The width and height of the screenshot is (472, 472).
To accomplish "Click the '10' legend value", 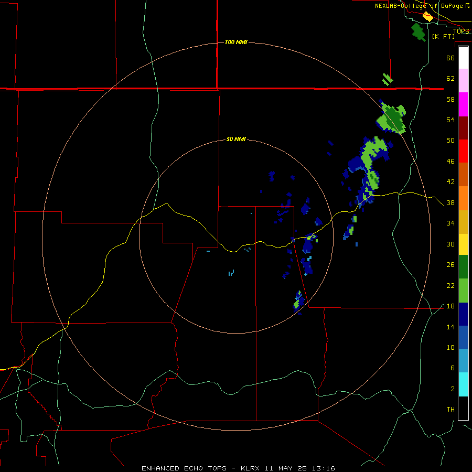I will [450, 347].
